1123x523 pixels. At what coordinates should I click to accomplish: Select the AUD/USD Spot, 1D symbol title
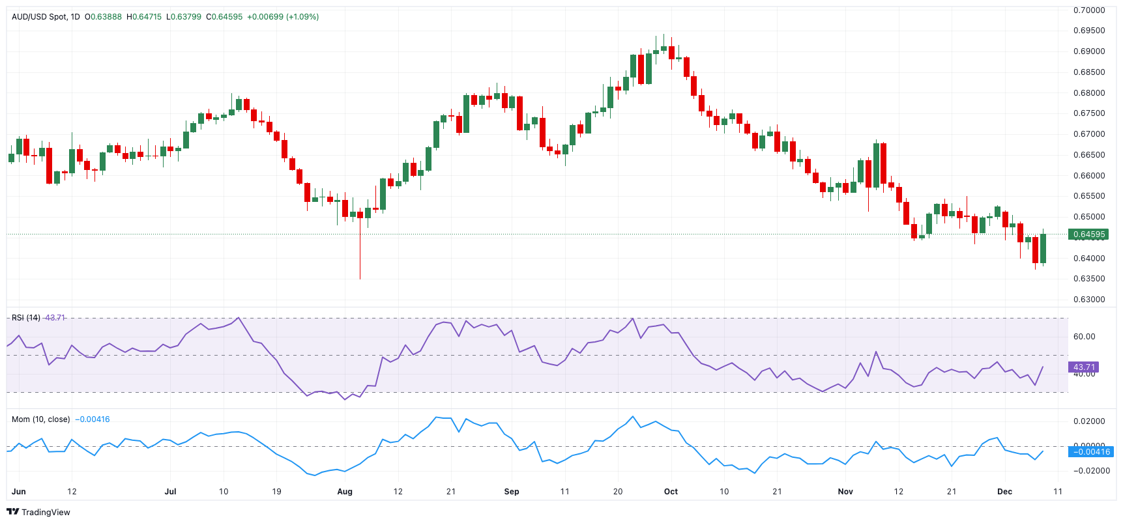point(46,17)
